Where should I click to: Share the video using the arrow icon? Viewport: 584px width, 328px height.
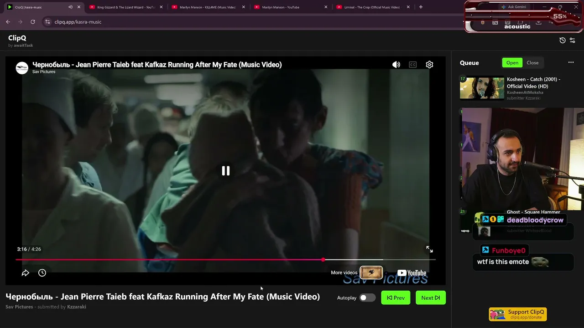[26, 273]
